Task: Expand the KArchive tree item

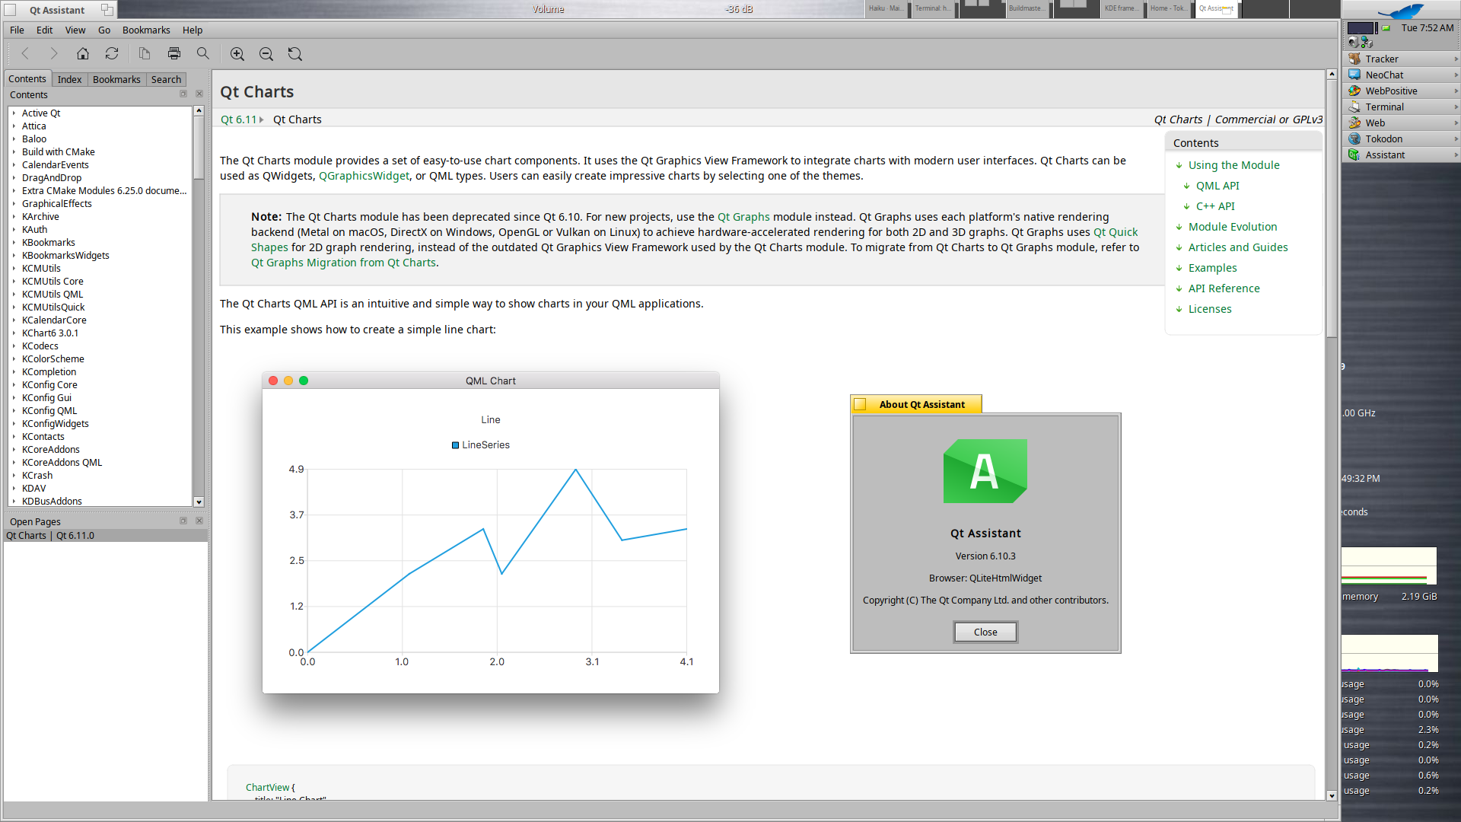Action: (x=14, y=217)
